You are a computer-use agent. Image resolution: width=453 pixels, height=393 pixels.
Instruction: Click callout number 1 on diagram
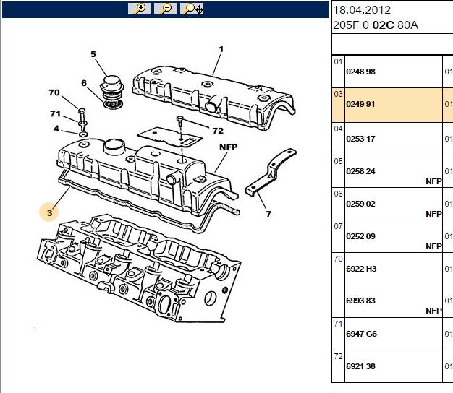coord(221,49)
